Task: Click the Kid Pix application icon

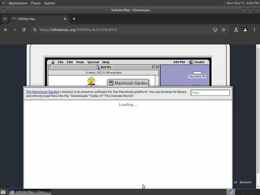Action: tap(91, 81)
